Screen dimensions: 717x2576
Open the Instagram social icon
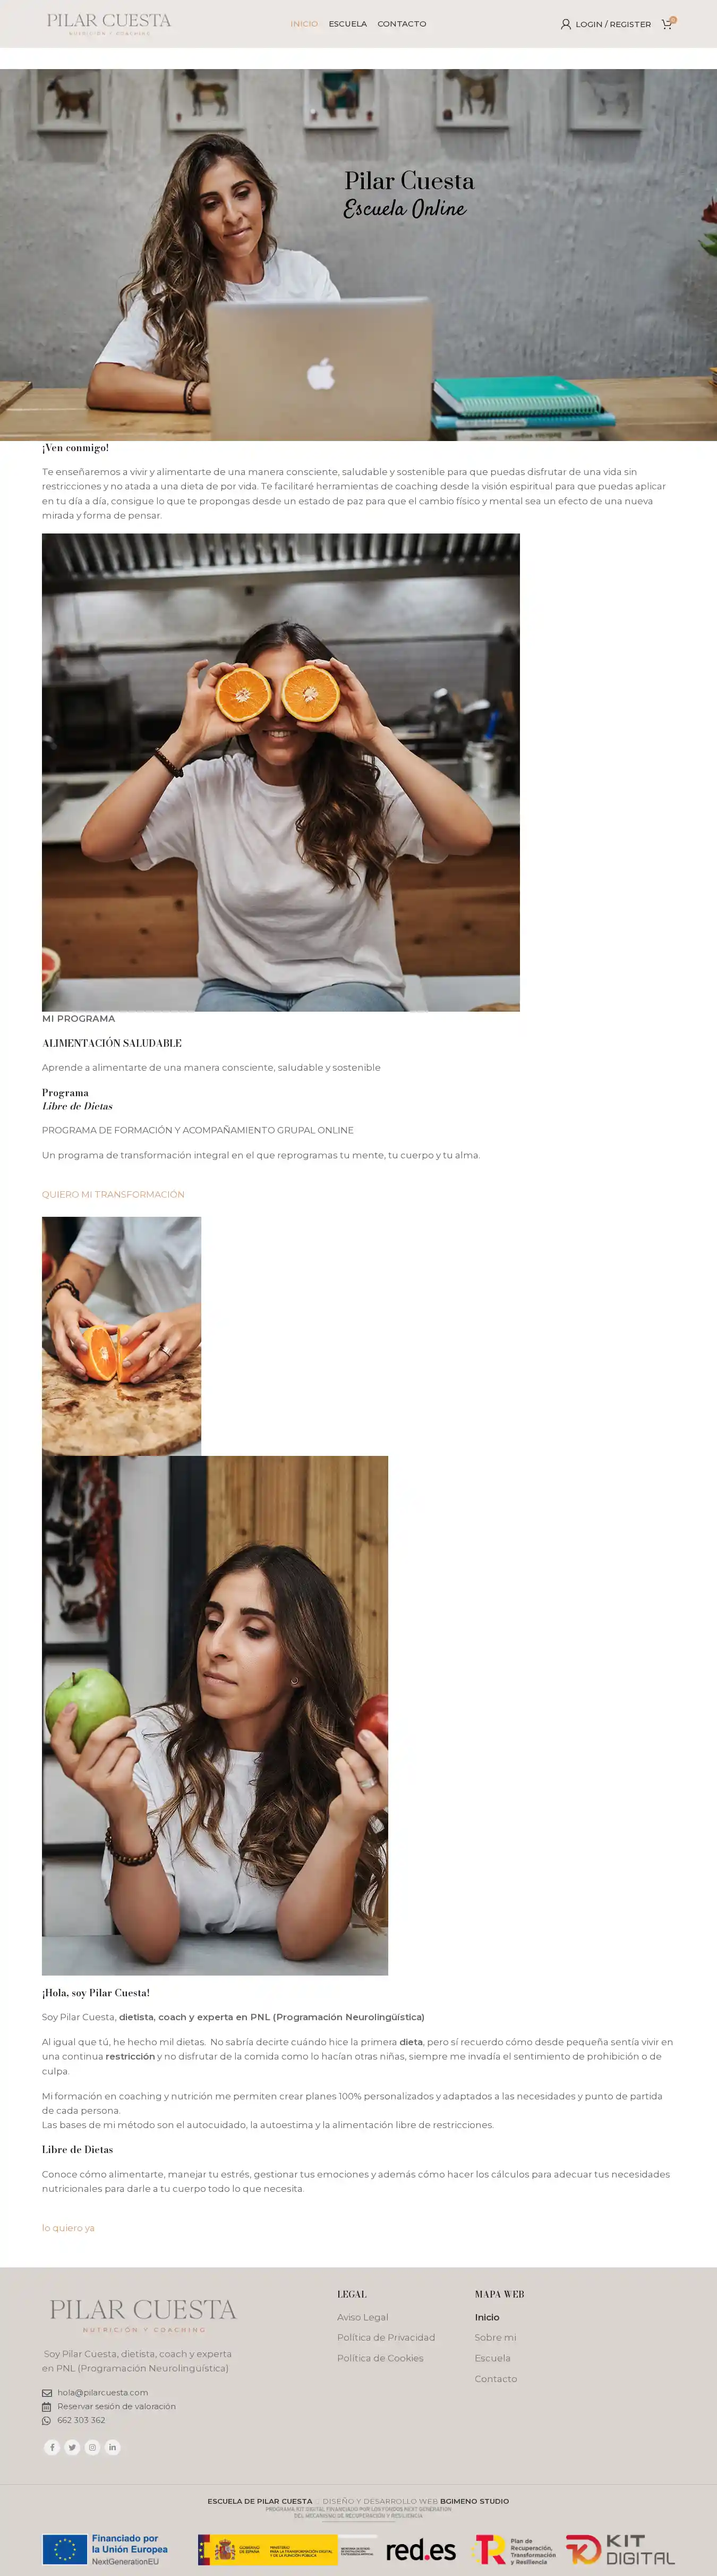tap(92, 2447)
